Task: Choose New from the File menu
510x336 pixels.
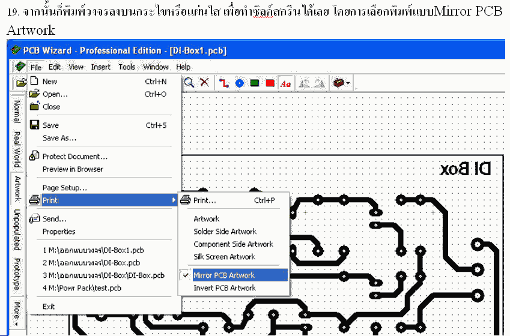Action: tap(104, 81)
